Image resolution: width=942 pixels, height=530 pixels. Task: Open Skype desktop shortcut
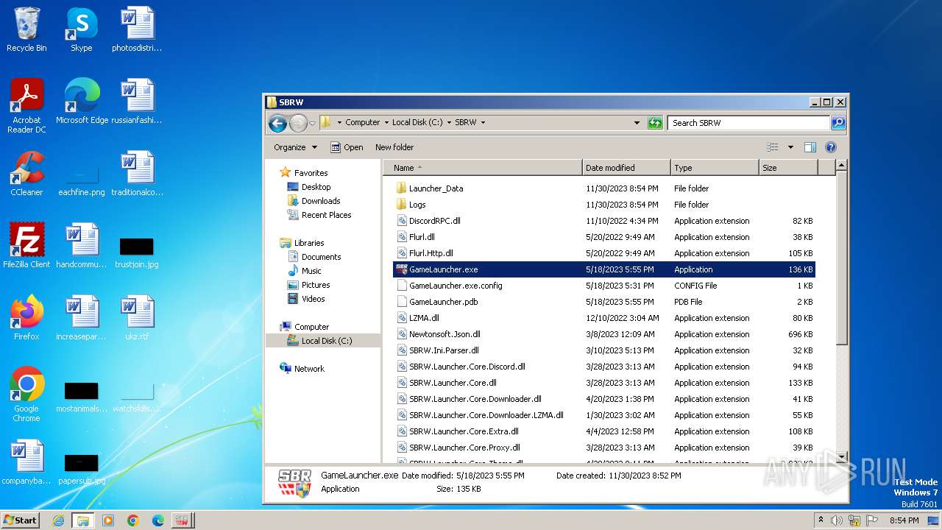tap(81, 30)
